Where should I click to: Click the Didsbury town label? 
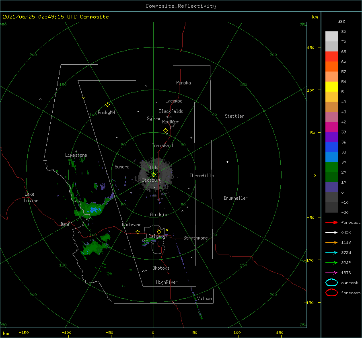click(x=152, y=180)
